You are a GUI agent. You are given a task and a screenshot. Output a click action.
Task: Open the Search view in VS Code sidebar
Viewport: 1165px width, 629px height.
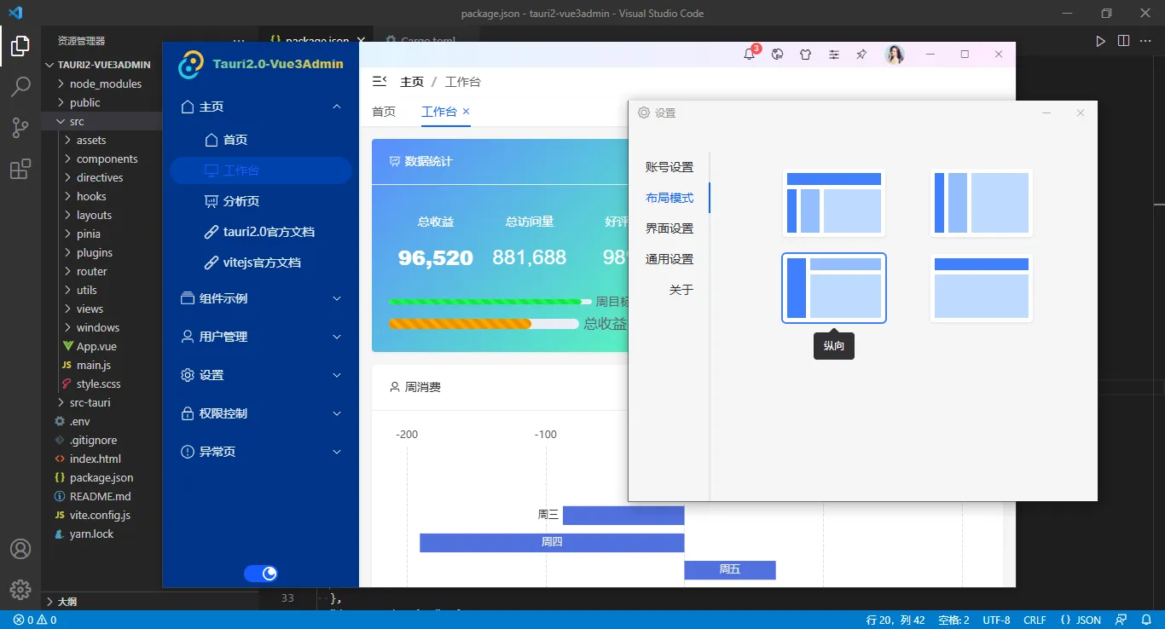click(20, 86)
